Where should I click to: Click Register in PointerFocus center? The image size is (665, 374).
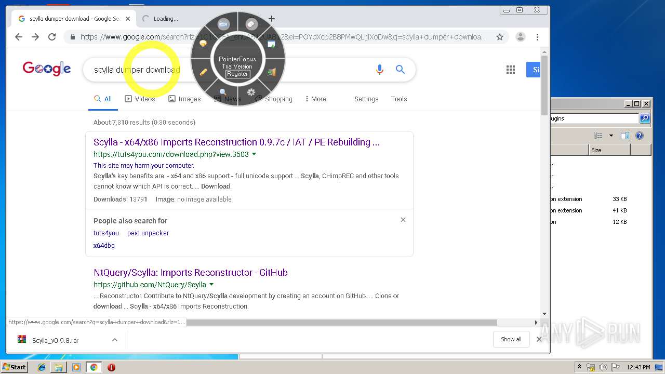coord(237,74)
